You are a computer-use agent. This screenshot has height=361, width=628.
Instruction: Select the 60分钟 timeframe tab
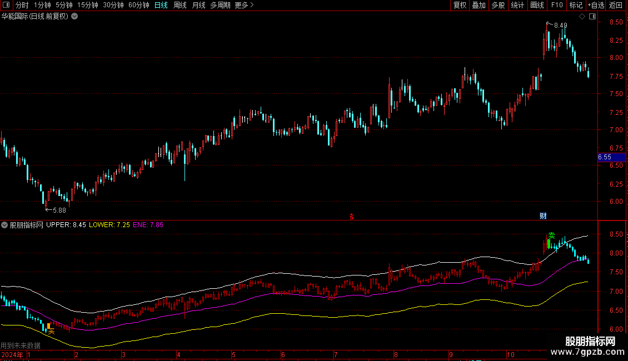point(139,5)
